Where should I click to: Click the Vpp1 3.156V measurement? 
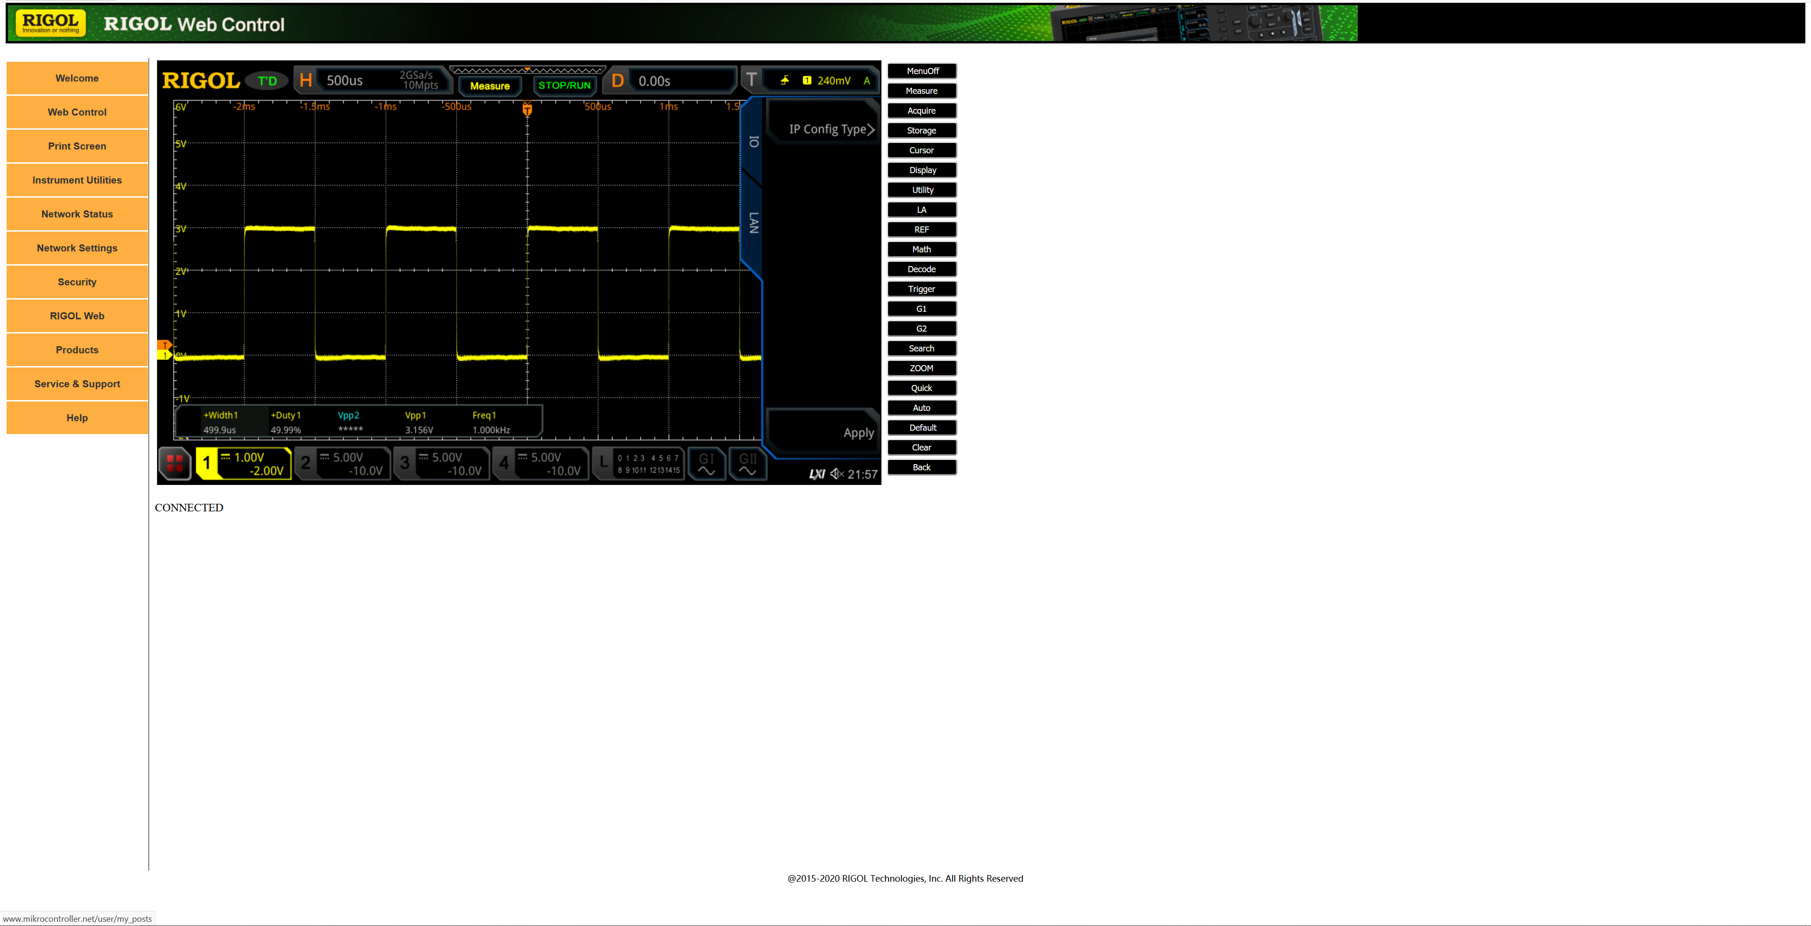(x=419, y=423)
